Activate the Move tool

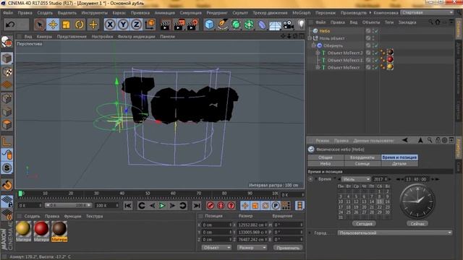tap(53, 25)
